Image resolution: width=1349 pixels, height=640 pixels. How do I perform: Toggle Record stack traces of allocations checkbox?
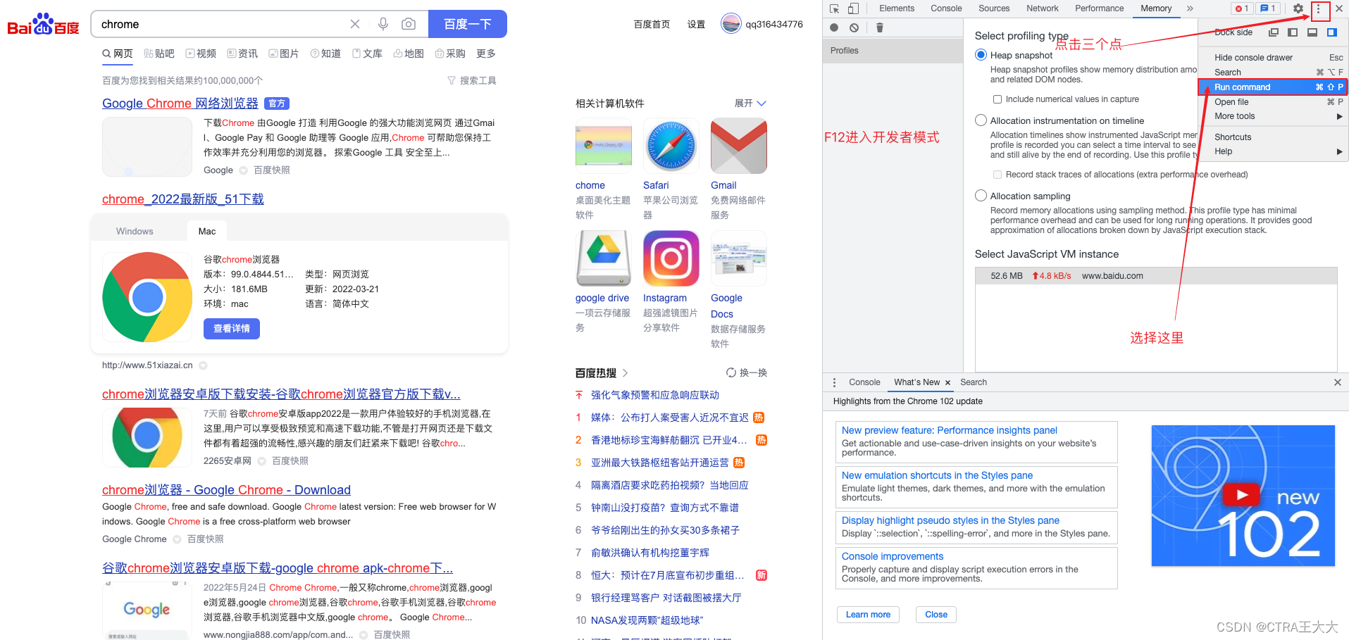click(997, 175)
